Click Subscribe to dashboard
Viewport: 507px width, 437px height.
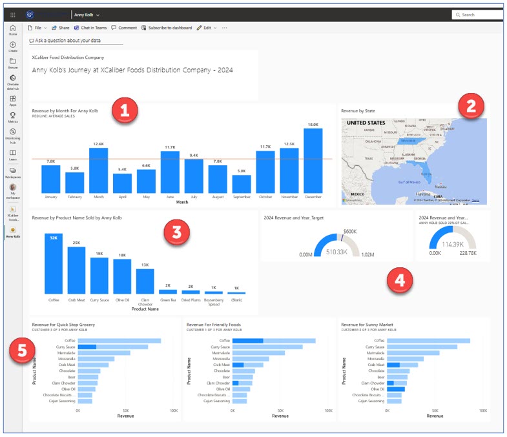tap(167, 28)
